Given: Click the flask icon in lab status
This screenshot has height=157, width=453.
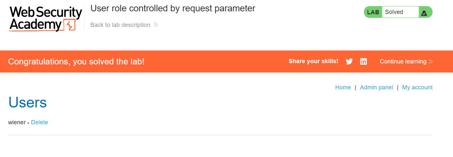Looking at the screenshot, I should tap(424, 12).
